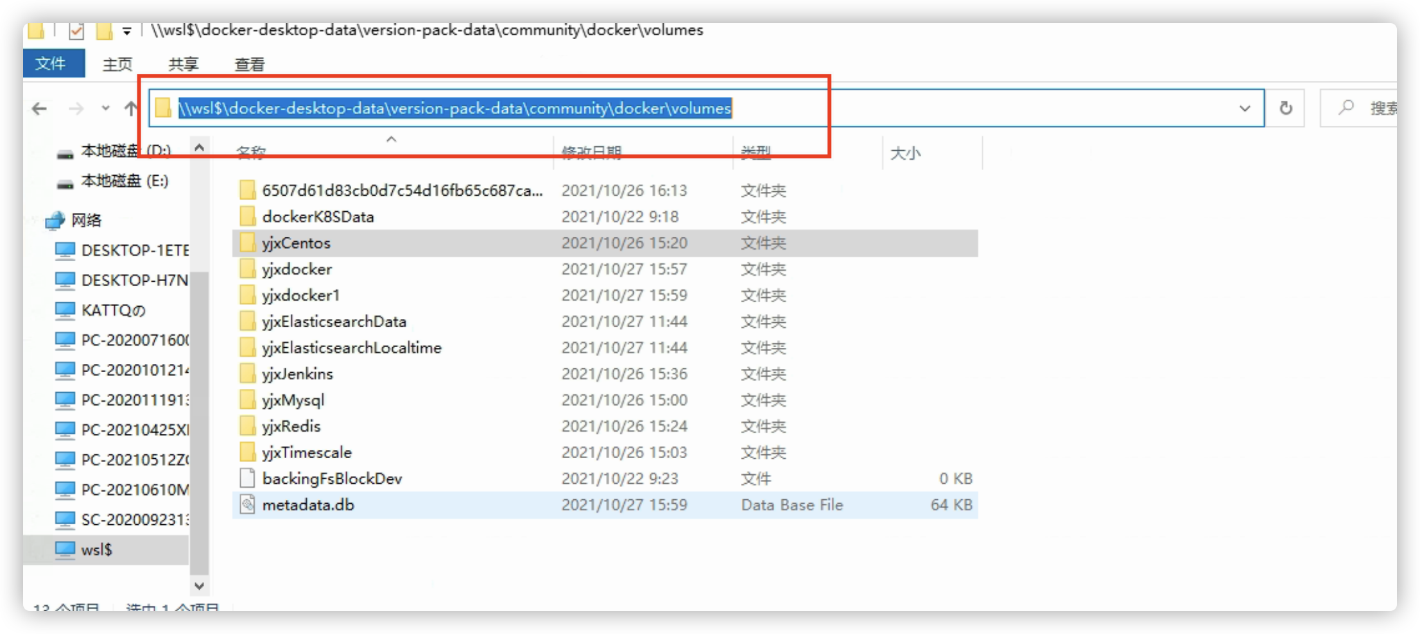The height and width of the screenshot is (634, 1420).
Task: Switch to the 查看 ribbon tab
Action: (x=248, y=64)
